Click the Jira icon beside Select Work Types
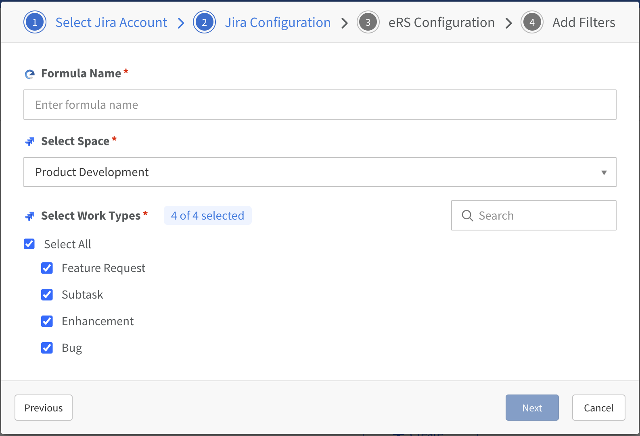 pos(30,216)
